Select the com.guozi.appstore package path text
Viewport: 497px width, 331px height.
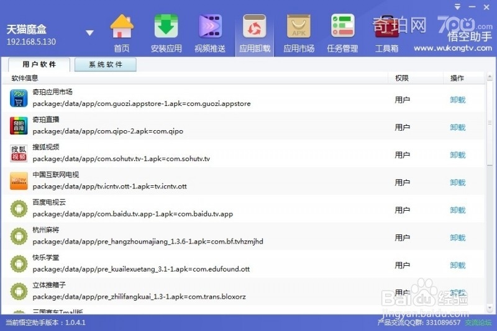[142, 104]
